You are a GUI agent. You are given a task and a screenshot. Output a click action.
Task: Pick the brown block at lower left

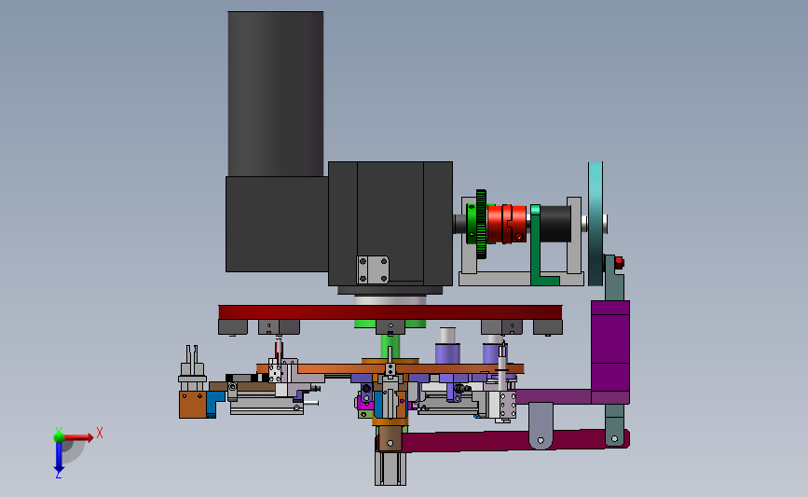pyautogui.click(x=193, y=404)
